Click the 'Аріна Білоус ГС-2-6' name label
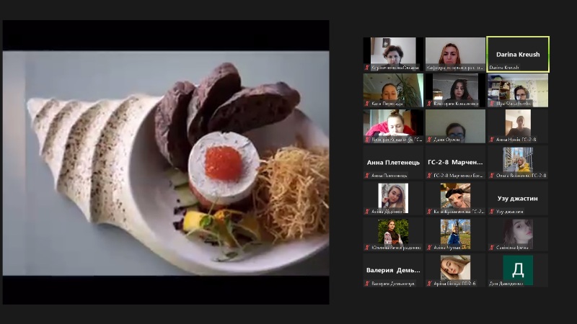The image size is (577, 324). click(x=454, y=284)
